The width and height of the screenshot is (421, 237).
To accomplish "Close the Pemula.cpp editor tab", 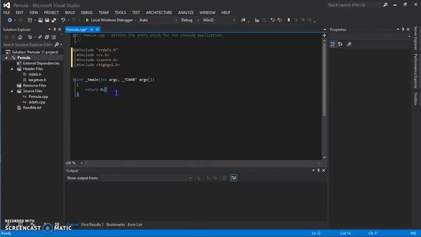I will (97, 30).
